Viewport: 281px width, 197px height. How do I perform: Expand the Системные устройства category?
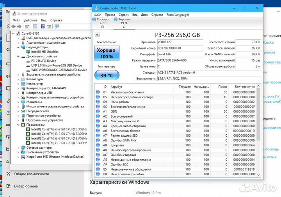(18, 152)
